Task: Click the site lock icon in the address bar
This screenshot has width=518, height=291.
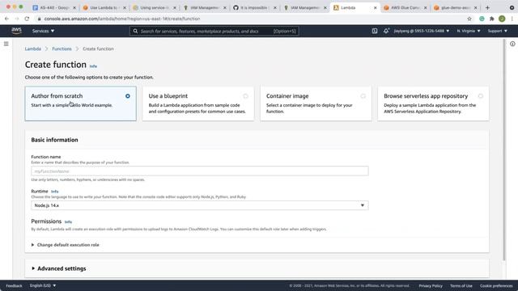Action: pos(39,19)
